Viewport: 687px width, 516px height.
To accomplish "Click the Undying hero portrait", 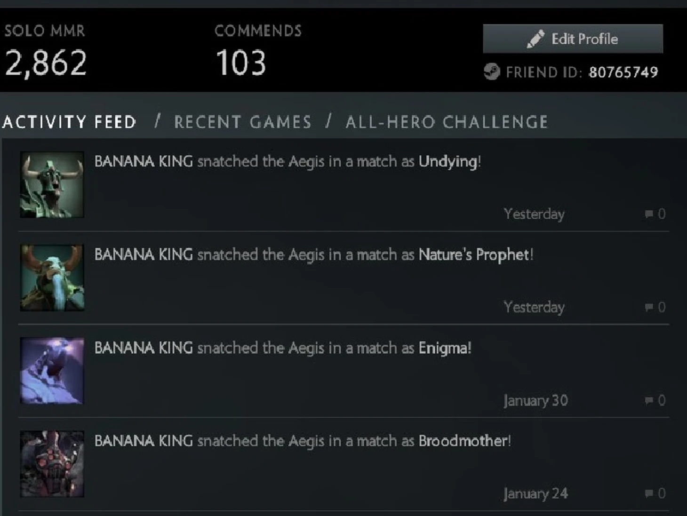I will click(x=52, y=184).
